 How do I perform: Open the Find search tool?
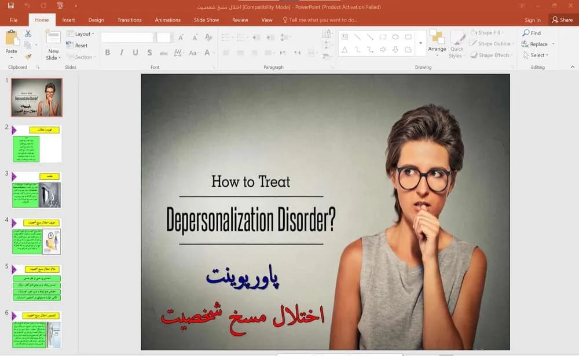pyautogui.click(x=532, y=33)
